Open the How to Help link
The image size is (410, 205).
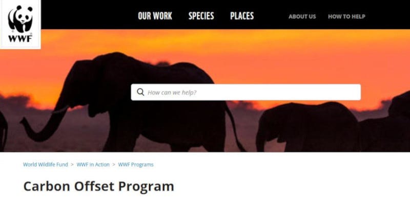346,16
